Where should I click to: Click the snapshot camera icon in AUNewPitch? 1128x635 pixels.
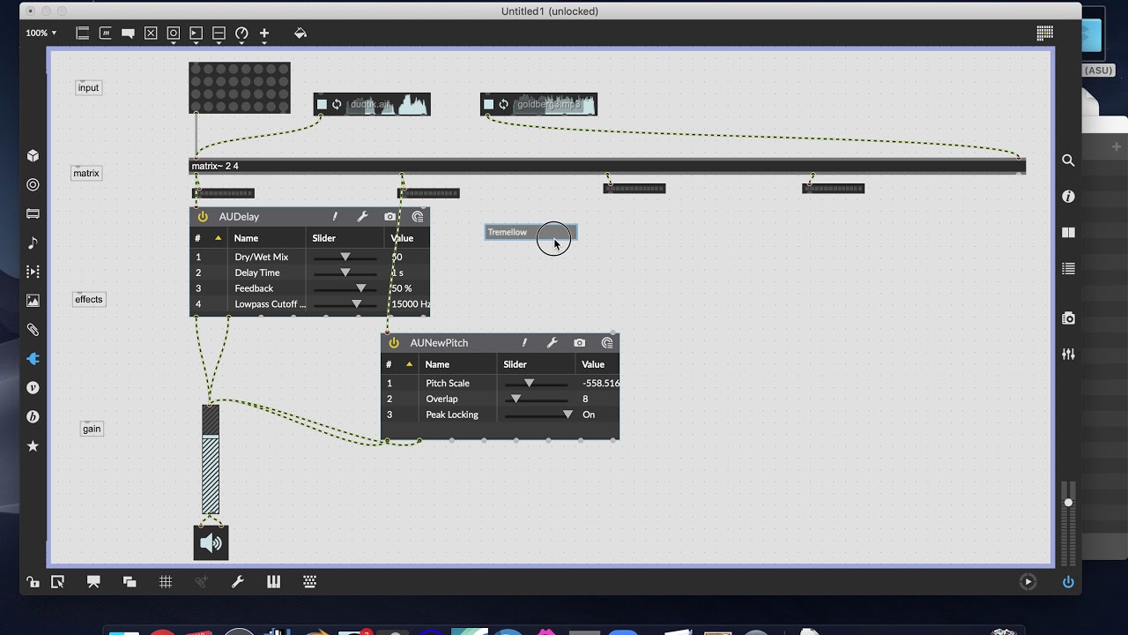(579, 343)
